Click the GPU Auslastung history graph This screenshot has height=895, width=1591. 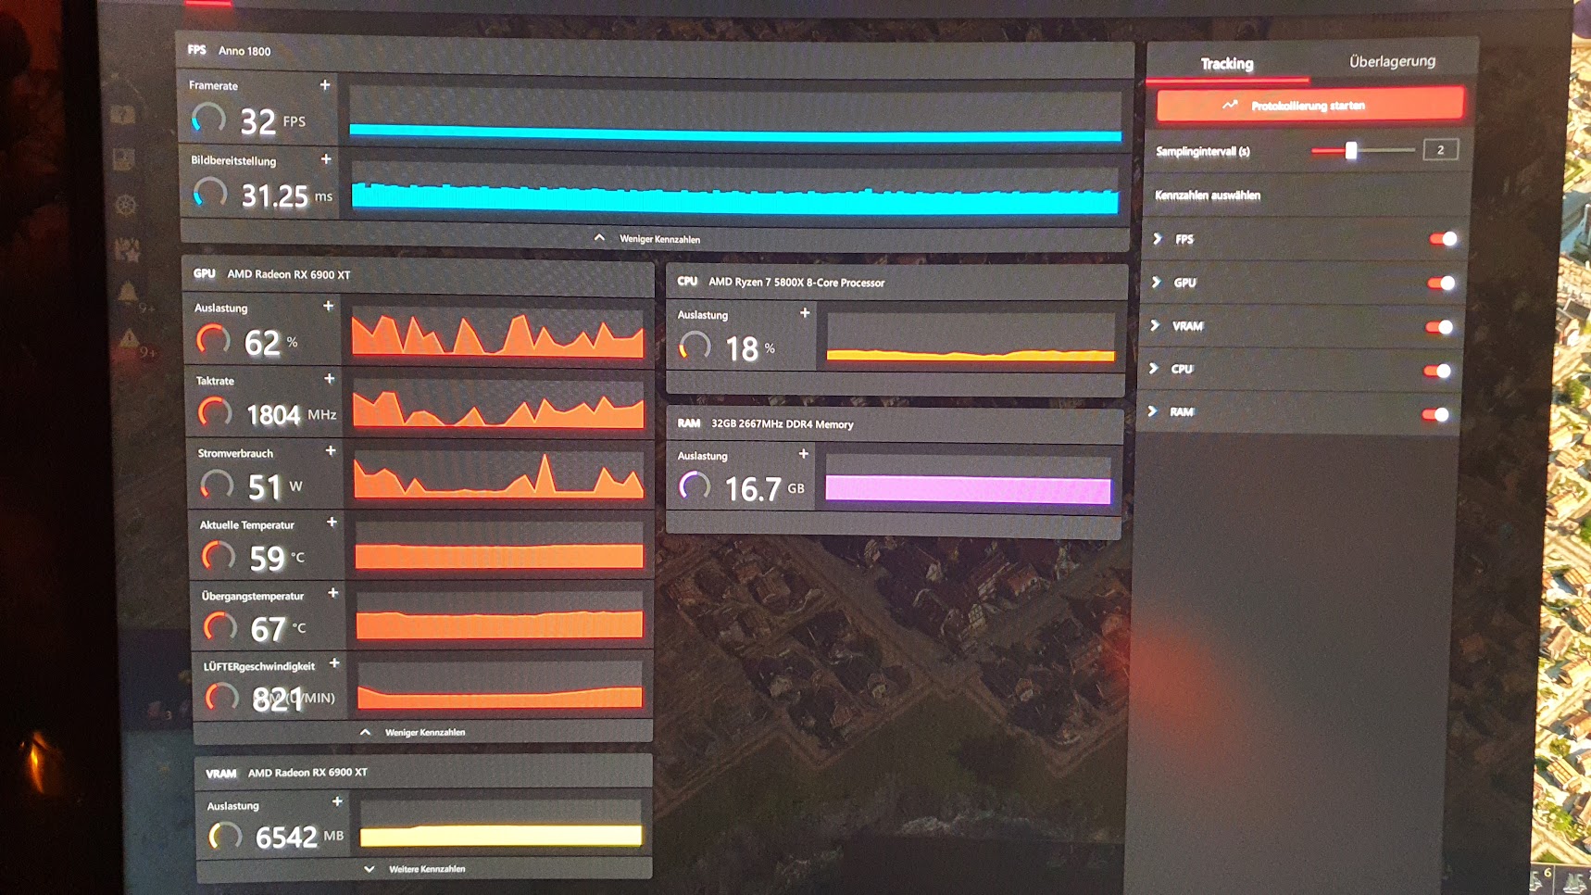pos(497,333)
